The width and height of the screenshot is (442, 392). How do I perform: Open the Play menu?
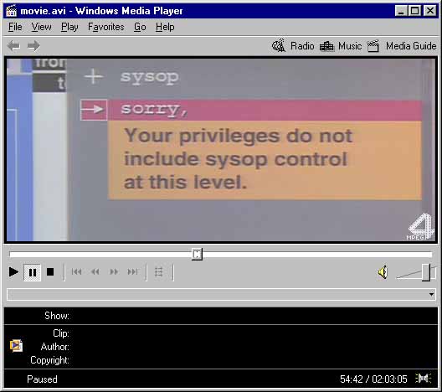pos(69,27)
